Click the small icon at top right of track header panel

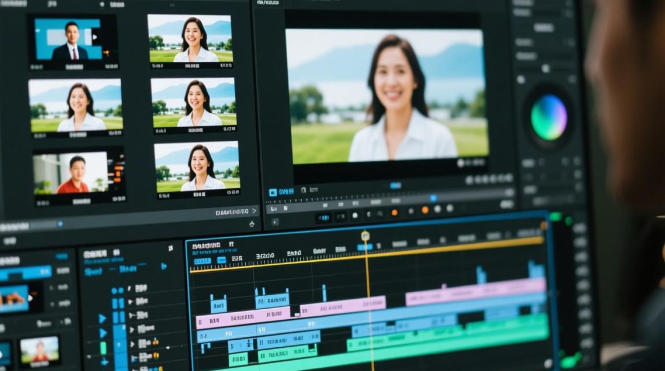point(170,248)
